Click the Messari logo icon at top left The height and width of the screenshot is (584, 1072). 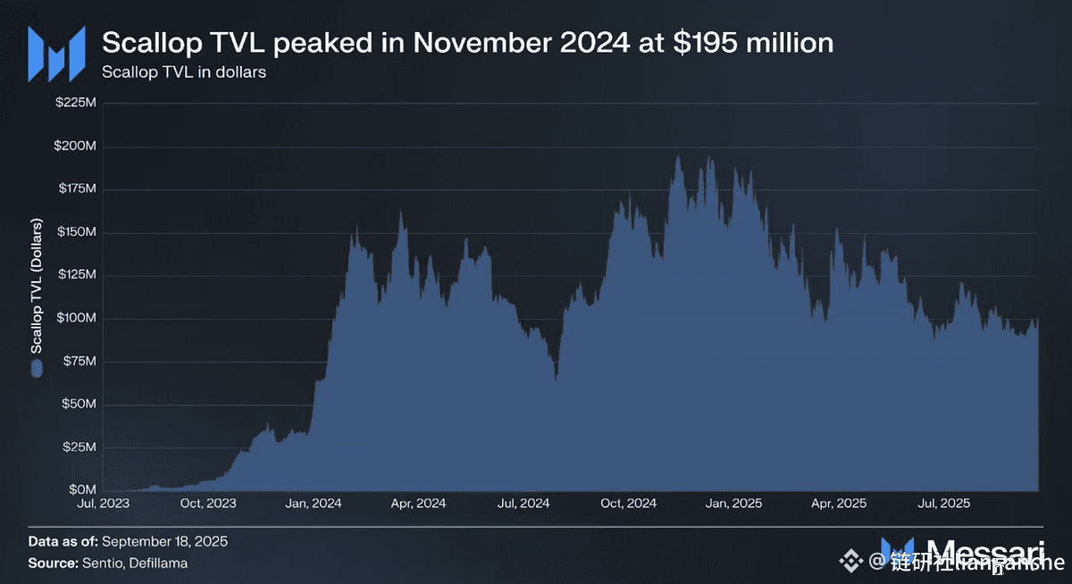click(x=57, y=54)
